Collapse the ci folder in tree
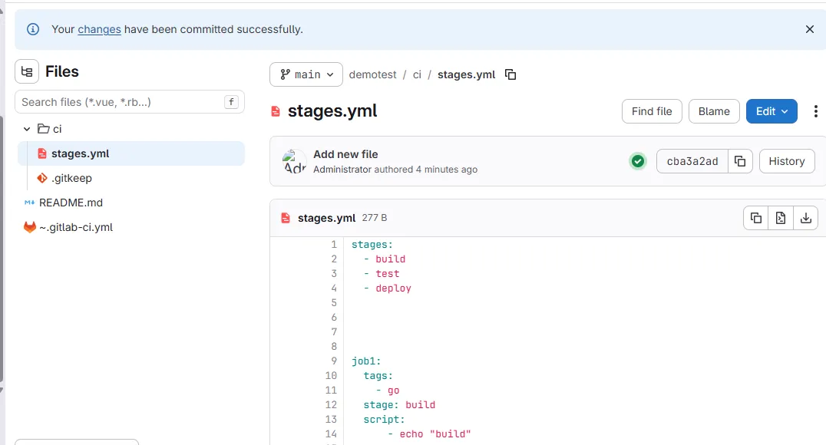 [x=27, y=129]
